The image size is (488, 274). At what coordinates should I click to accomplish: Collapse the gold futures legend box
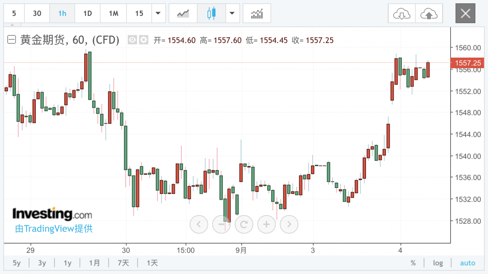[12, 40]
